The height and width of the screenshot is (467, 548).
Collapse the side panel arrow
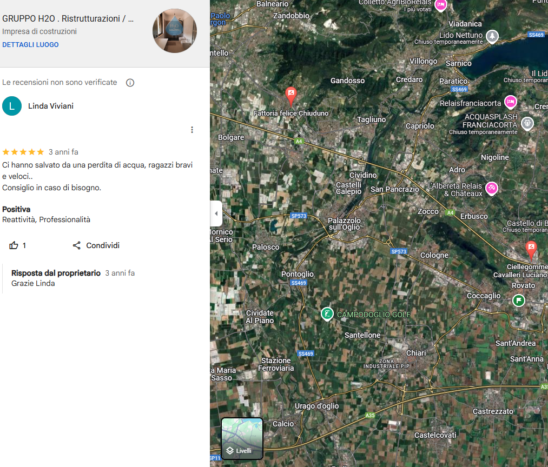(216, 214)
